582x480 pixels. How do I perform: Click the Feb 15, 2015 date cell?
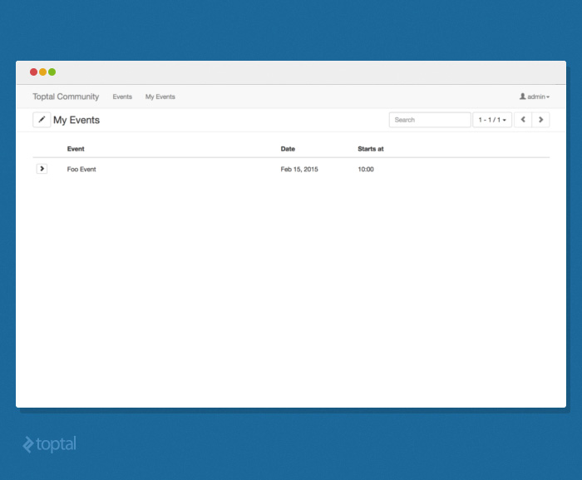[x=299, y=169]
